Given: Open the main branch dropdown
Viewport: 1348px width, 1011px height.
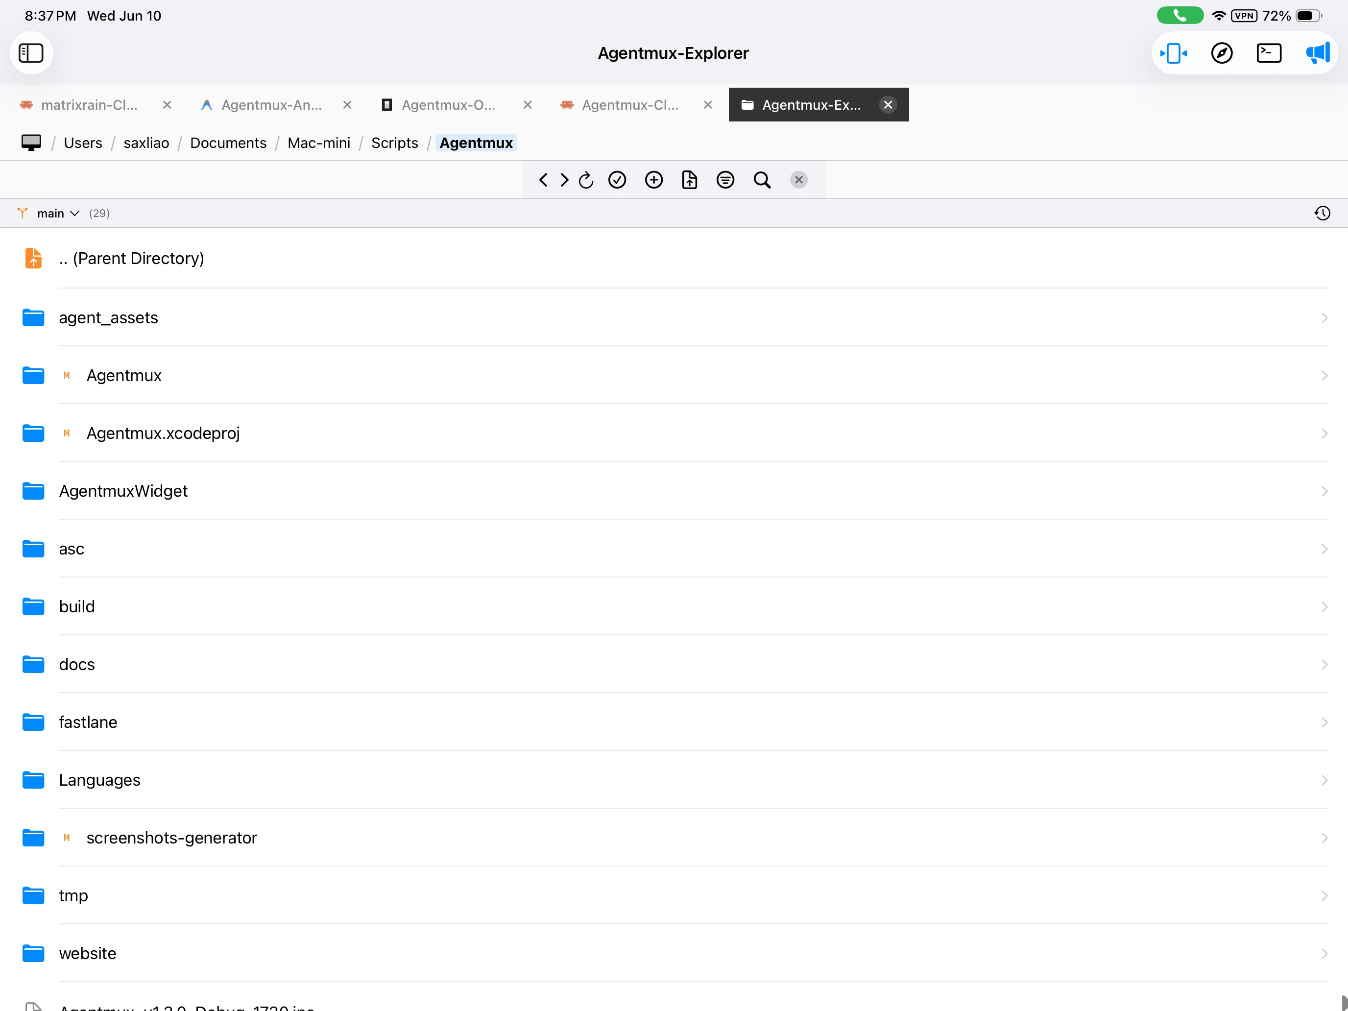Looking at the screenshot, I should (58, 213).
